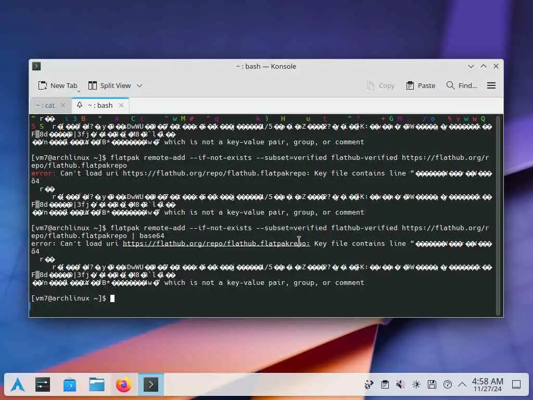Click the Konsole terminal scrollbar
This screenshot has height=400, width=533.
[x=499, y=215]
